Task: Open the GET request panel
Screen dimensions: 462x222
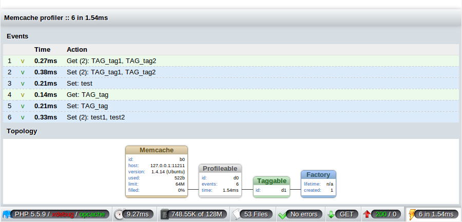Action: (x=346, y=214)
